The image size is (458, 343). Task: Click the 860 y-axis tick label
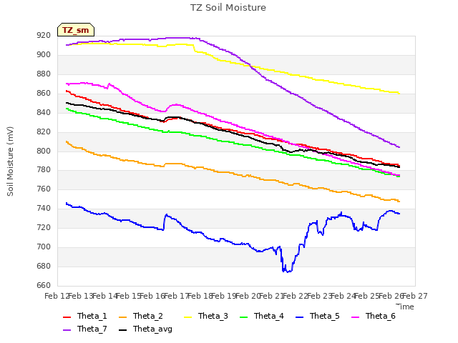44,94
